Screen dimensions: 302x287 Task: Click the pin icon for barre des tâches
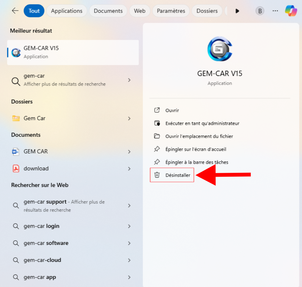click(x=157, y=162)
